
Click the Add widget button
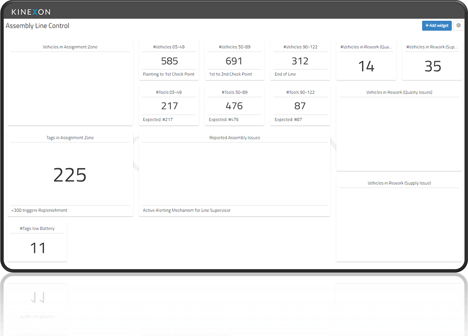437,26
